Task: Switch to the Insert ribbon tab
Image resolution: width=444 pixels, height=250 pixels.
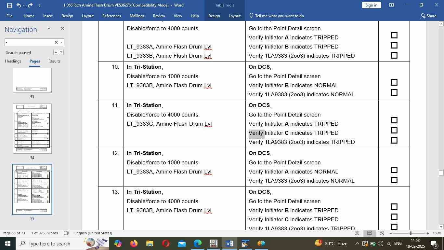Action: [48, 16]
